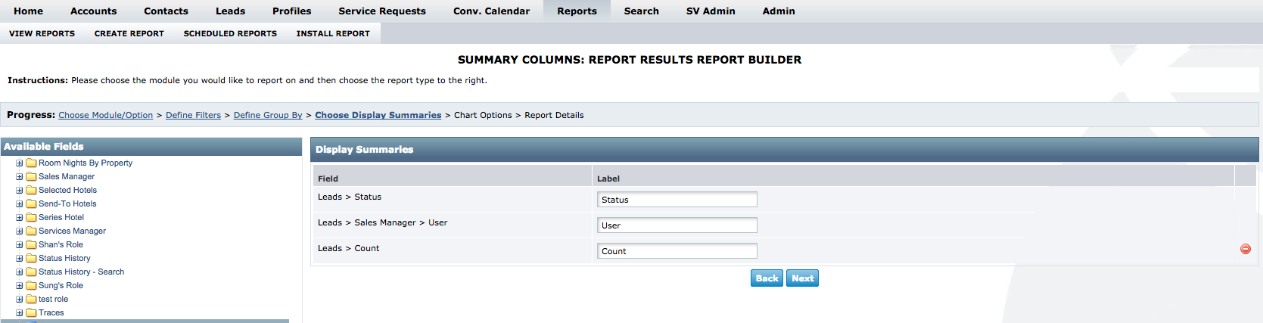This screenshot has width=1263, height=323.
Task: Edit the User label field
Action: pyautogui.click(x=677, y=225)
